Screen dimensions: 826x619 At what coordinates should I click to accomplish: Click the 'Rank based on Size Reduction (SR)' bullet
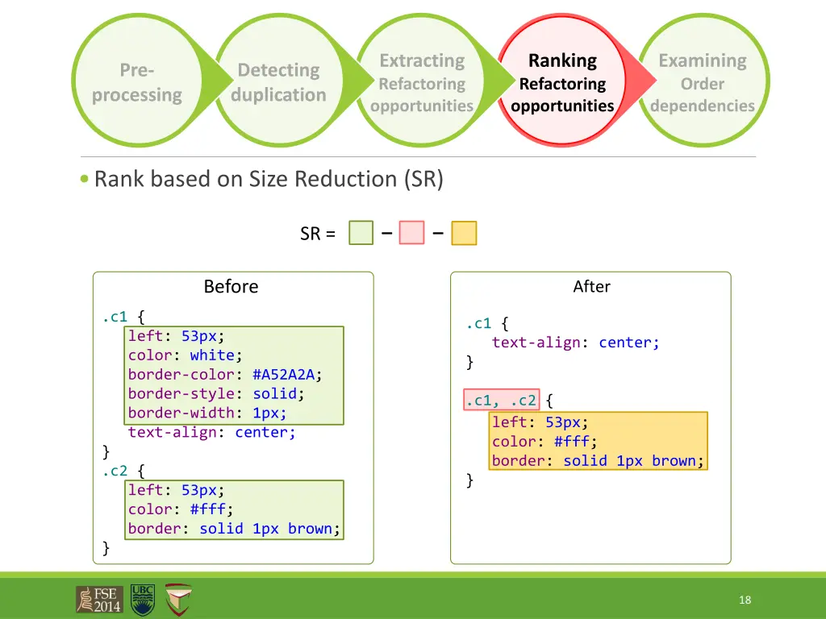[269, 179]
